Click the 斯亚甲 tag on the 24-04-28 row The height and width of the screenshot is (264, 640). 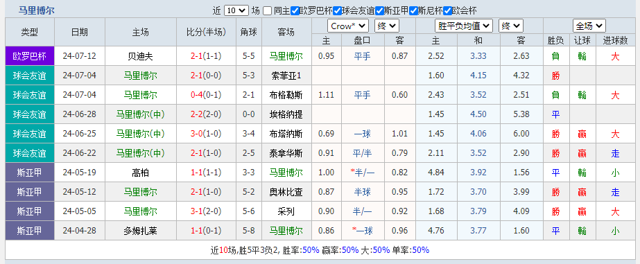coord(30,231)
